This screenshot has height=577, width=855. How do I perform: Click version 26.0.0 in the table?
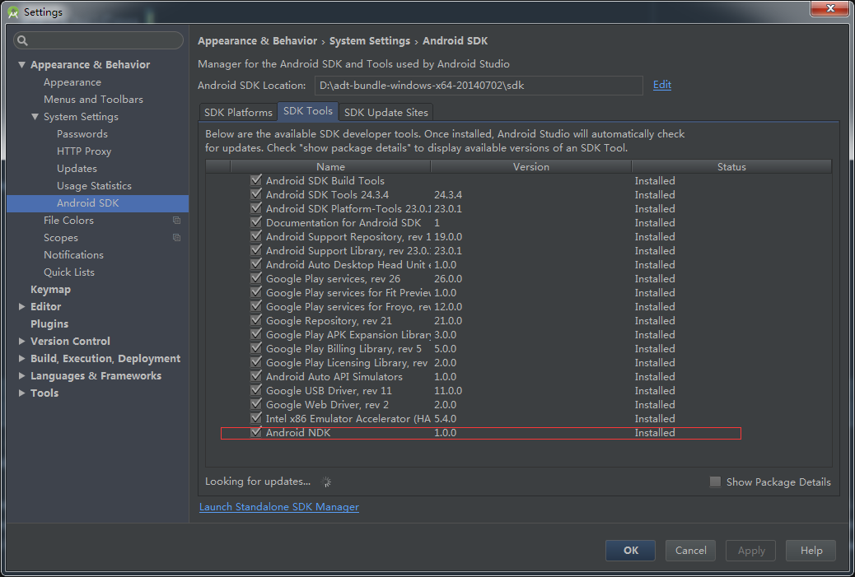click(x=448, y=278)
